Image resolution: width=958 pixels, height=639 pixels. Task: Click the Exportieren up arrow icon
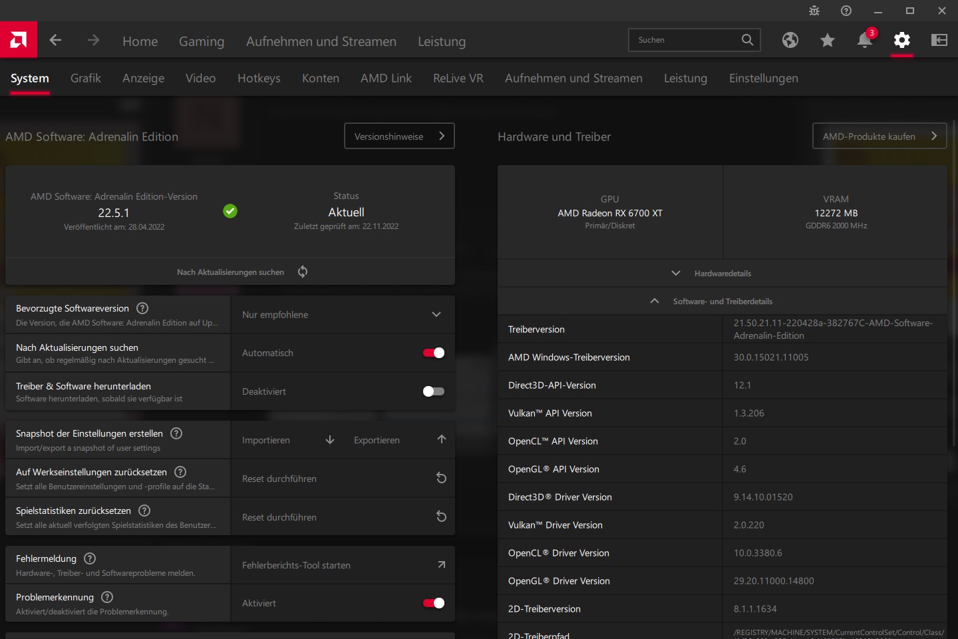(x=442, y=439)
